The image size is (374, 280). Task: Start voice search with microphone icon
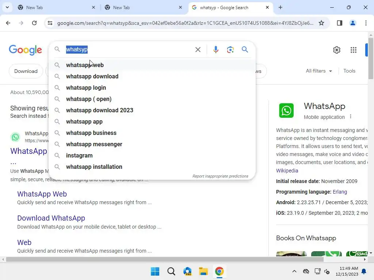click(x=215, y=50)
